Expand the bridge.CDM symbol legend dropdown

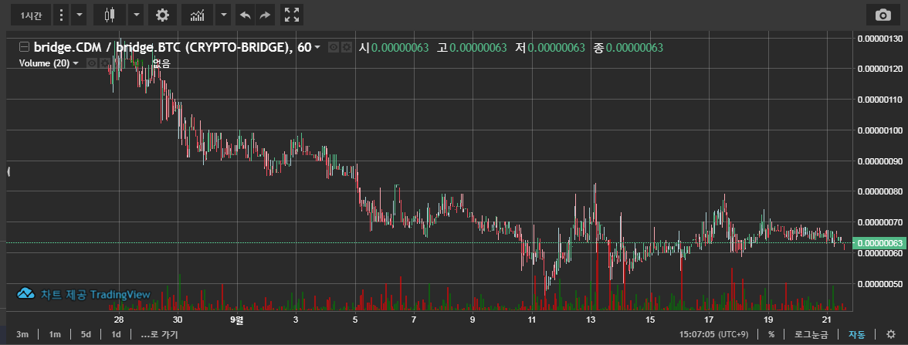317,48
